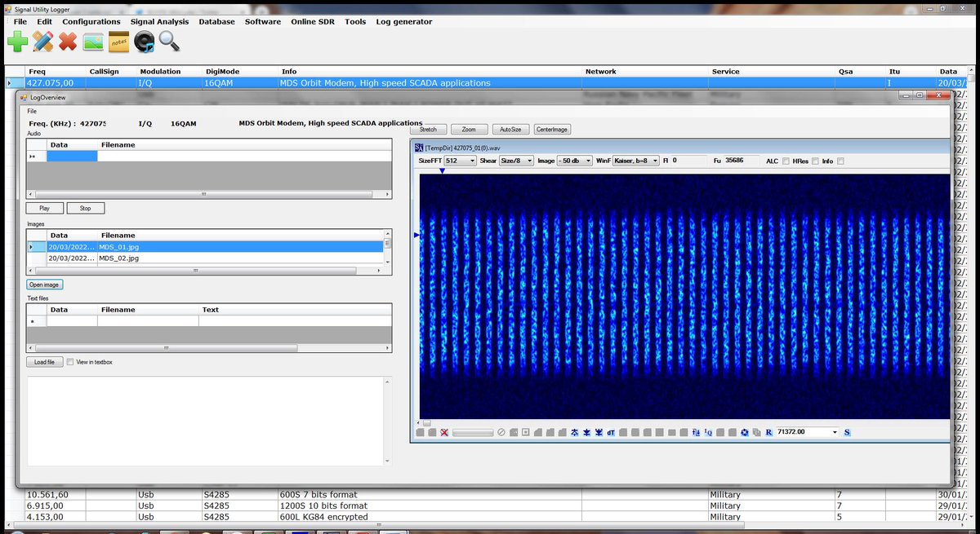Click the LogOverview window title icon
Image resolution: width=980 pixels, height=534 pixels.
[24, 97]
